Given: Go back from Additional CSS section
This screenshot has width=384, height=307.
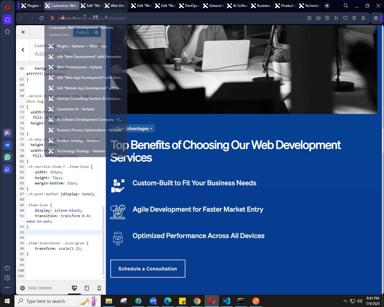Looking at the screenshot, I should [23, 50].
